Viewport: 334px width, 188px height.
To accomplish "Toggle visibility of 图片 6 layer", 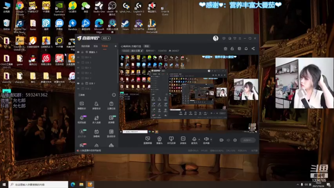I will point(78,57).
